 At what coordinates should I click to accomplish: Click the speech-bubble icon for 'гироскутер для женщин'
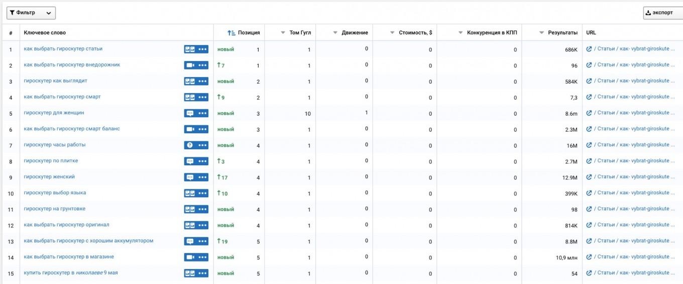point(190,113)
